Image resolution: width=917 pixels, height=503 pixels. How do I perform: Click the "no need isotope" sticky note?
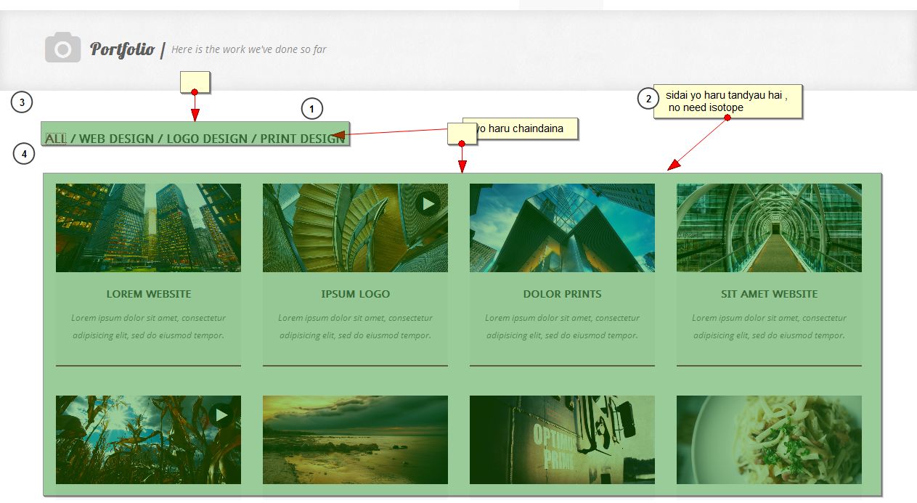(728, 101)
